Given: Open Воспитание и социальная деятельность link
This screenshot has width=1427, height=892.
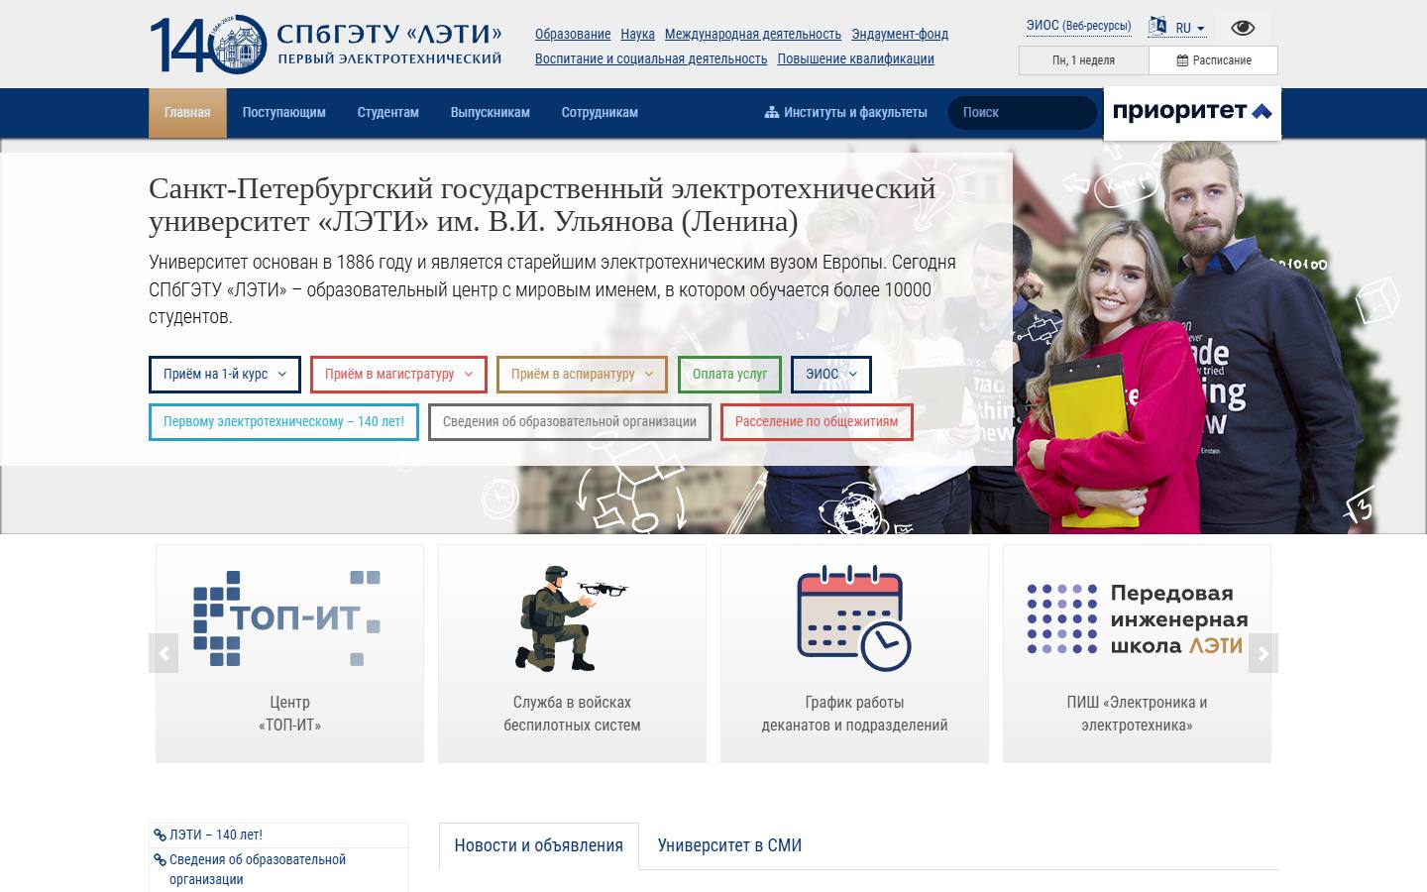Looking at the screenshot, I should (x=651, y=59).
